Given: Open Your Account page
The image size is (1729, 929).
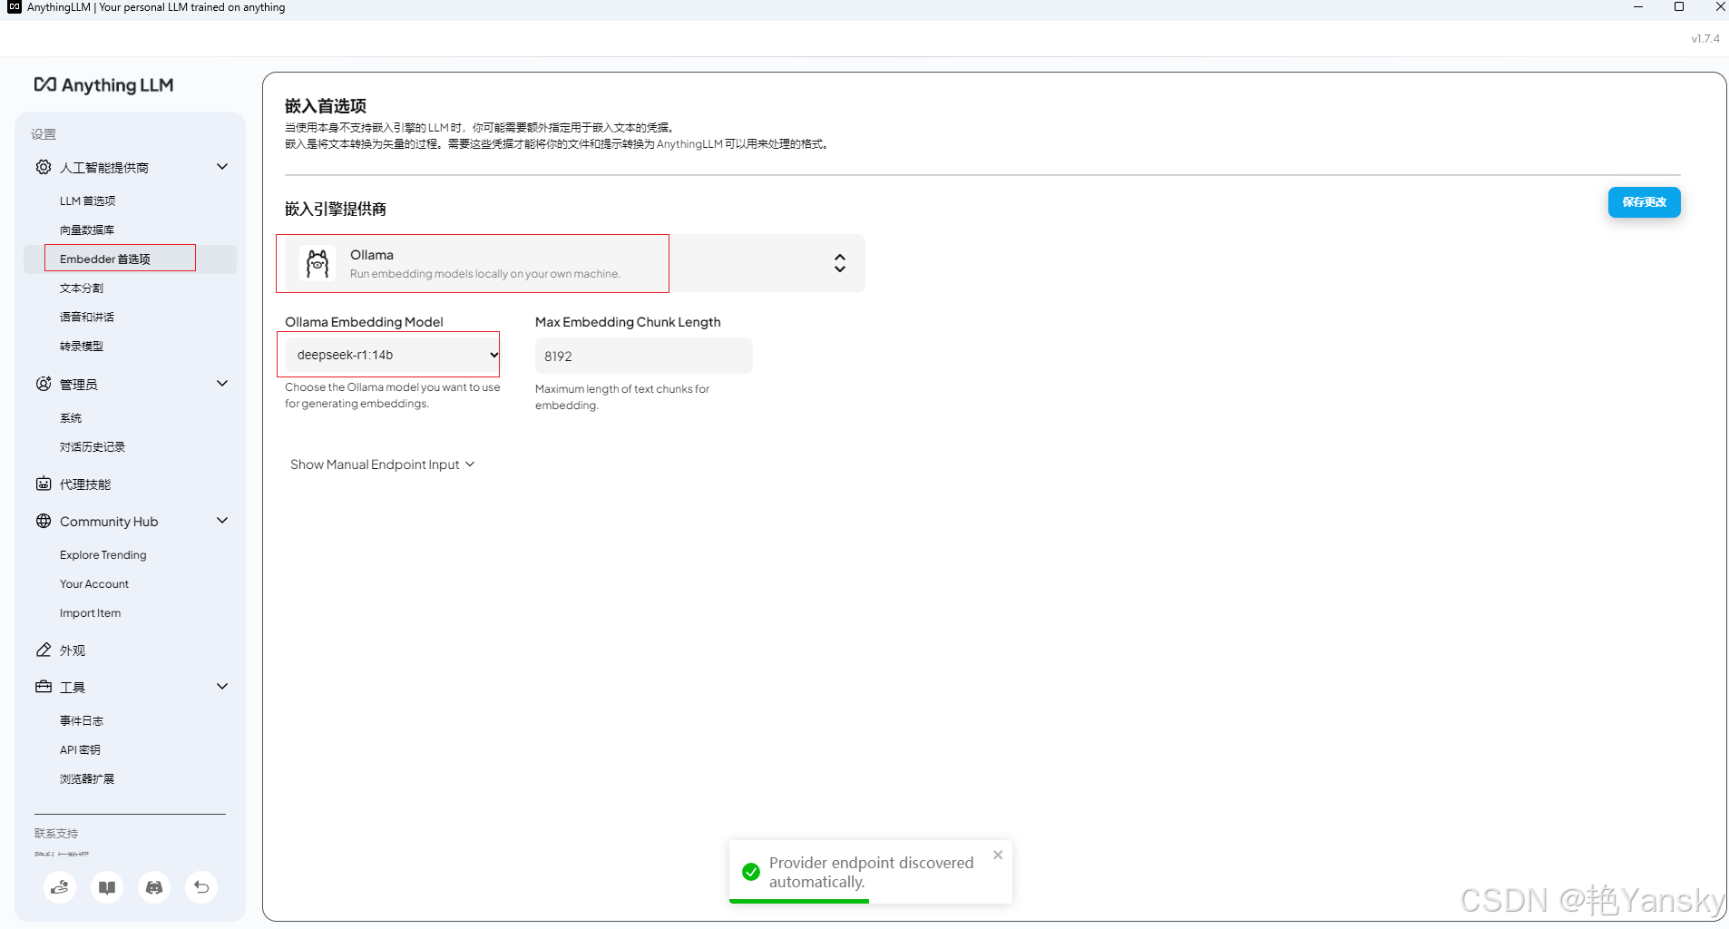Looking at the screenshot, I should click(94, 583).
